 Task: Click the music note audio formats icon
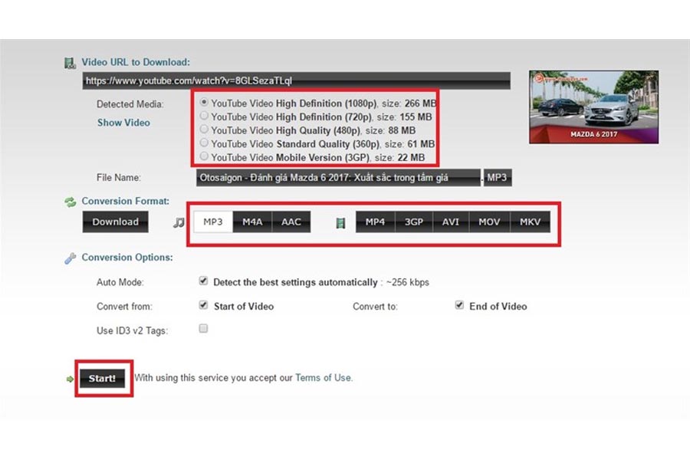tap(179, 222)
